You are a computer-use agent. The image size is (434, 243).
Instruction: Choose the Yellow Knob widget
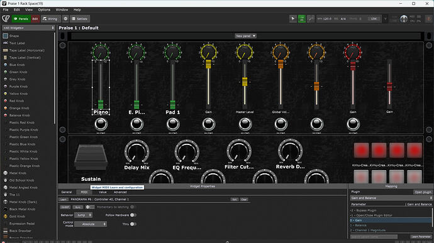pos(15,94)
